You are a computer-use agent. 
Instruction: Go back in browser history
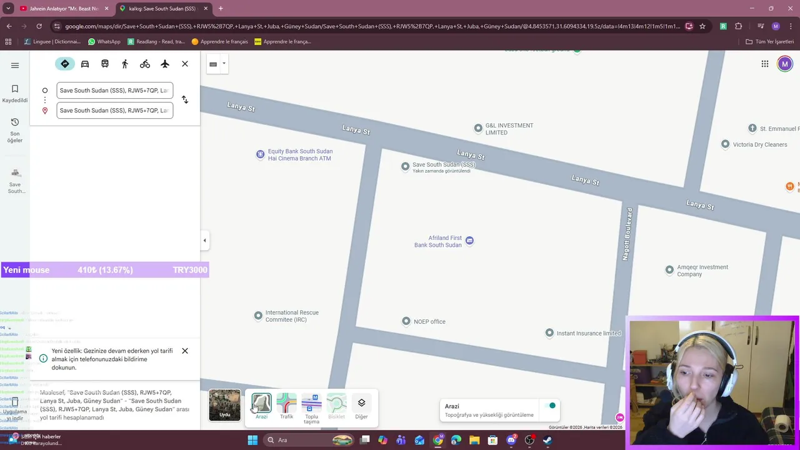9,26
